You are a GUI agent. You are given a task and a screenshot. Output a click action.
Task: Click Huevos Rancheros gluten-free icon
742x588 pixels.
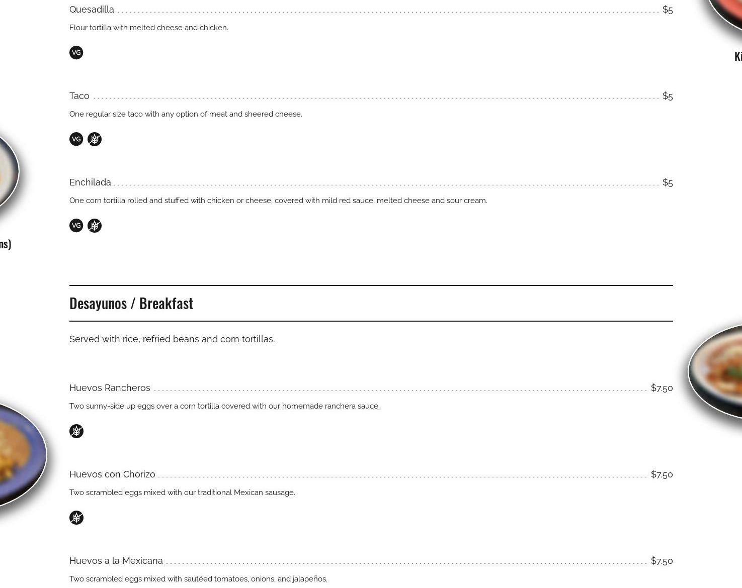[76, 431]
